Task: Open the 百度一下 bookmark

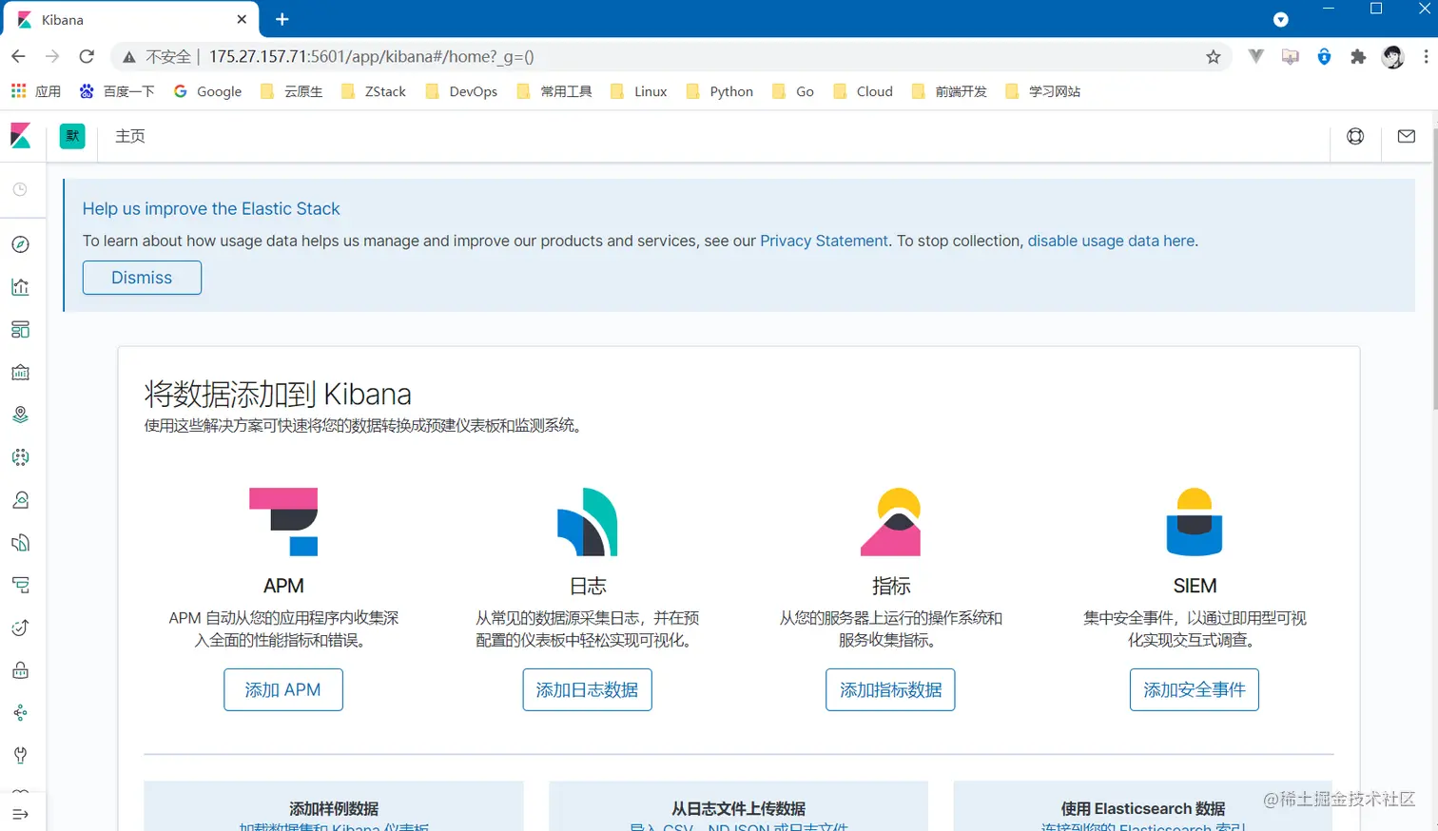Action: 117,91
